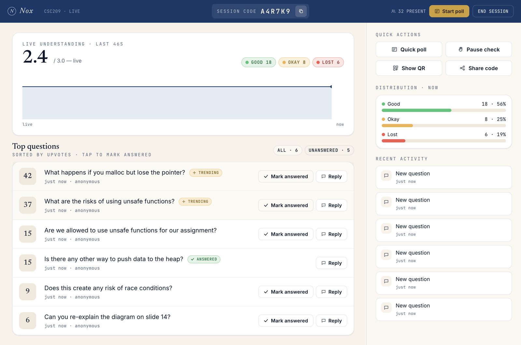This screenshot has width=521, height=345.
Task: Open the fifth New question activity card
Action: click(x=444, y=283)
